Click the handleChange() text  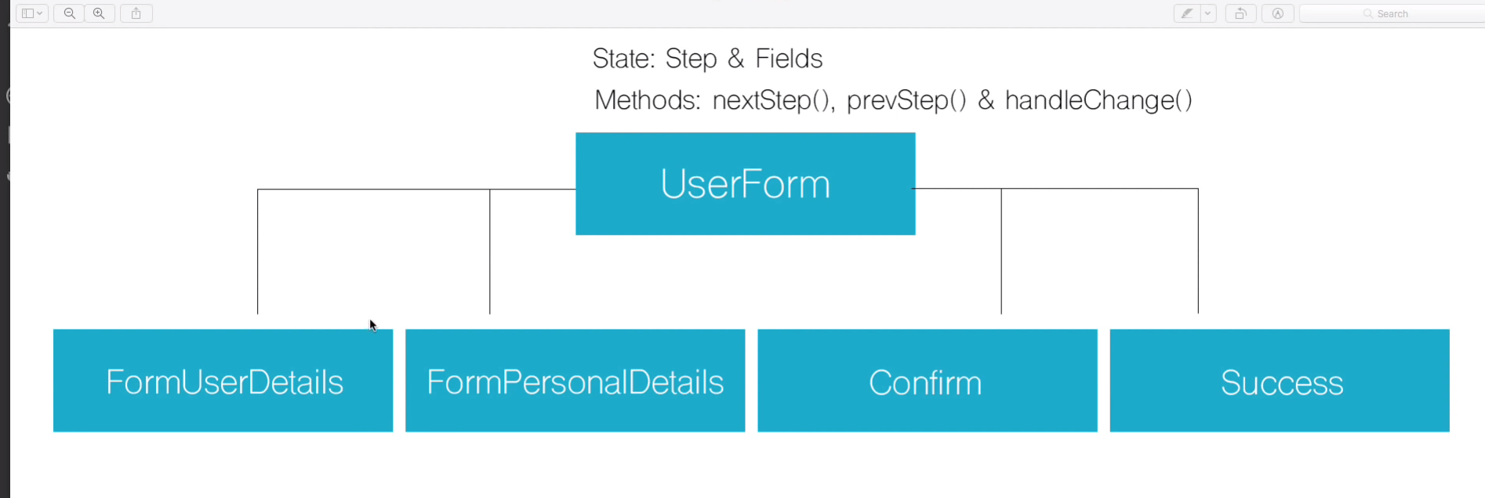[1098, 100]
